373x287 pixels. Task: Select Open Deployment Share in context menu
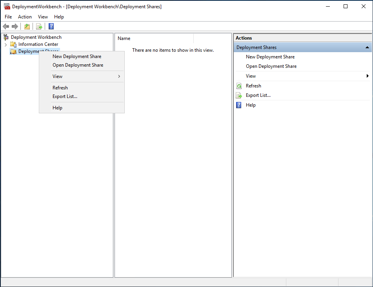[78, 65]
